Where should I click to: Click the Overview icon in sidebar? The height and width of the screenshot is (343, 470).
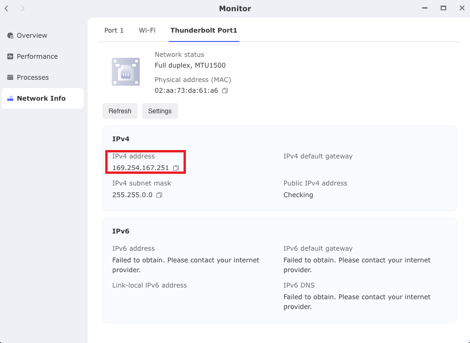coord(10,35)
